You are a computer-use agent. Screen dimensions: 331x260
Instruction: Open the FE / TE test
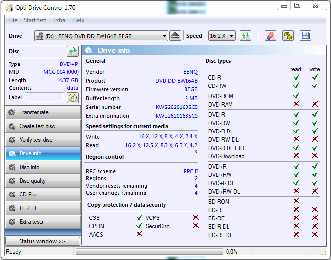(43, 208)
